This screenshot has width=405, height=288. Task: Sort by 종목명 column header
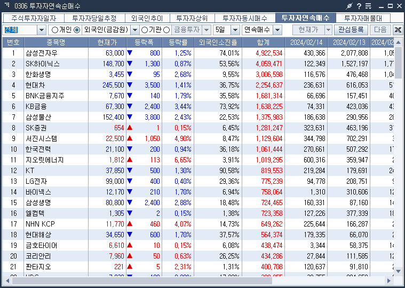coord(56,42)
